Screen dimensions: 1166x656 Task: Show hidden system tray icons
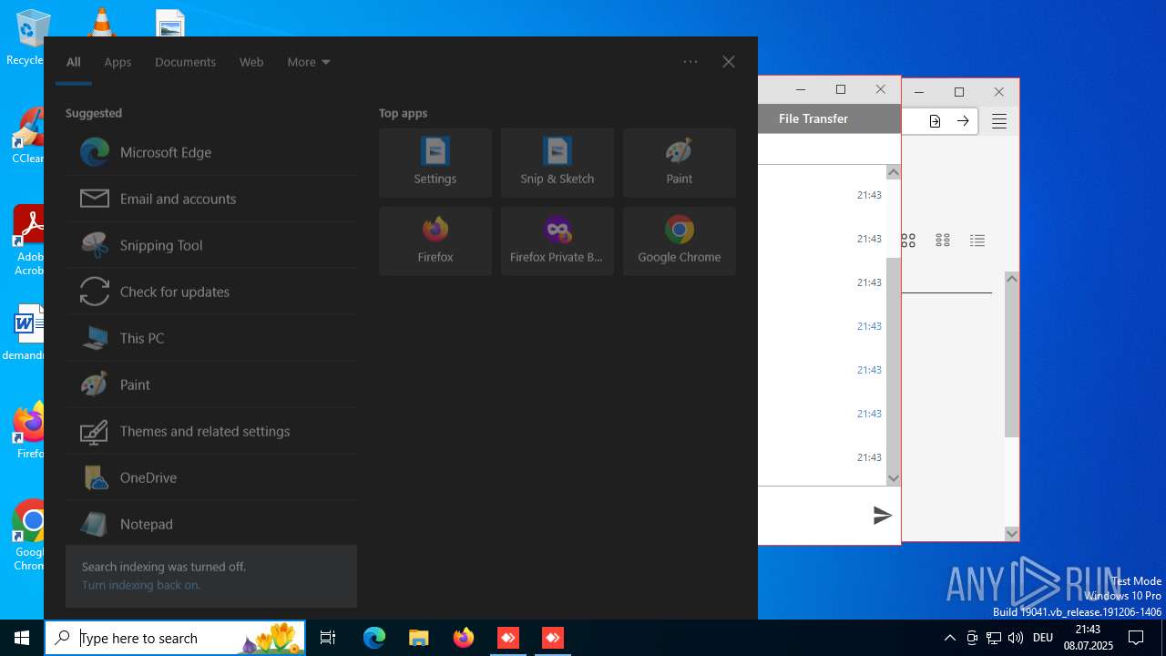point(950,638)
